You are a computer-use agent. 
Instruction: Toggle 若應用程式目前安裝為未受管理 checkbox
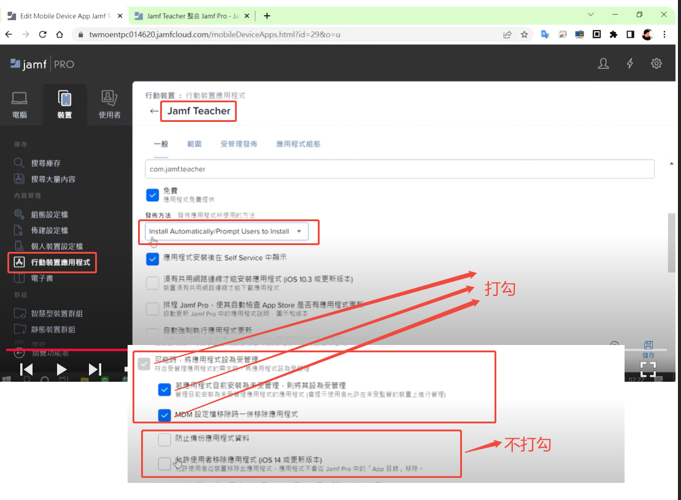point(164,390)
